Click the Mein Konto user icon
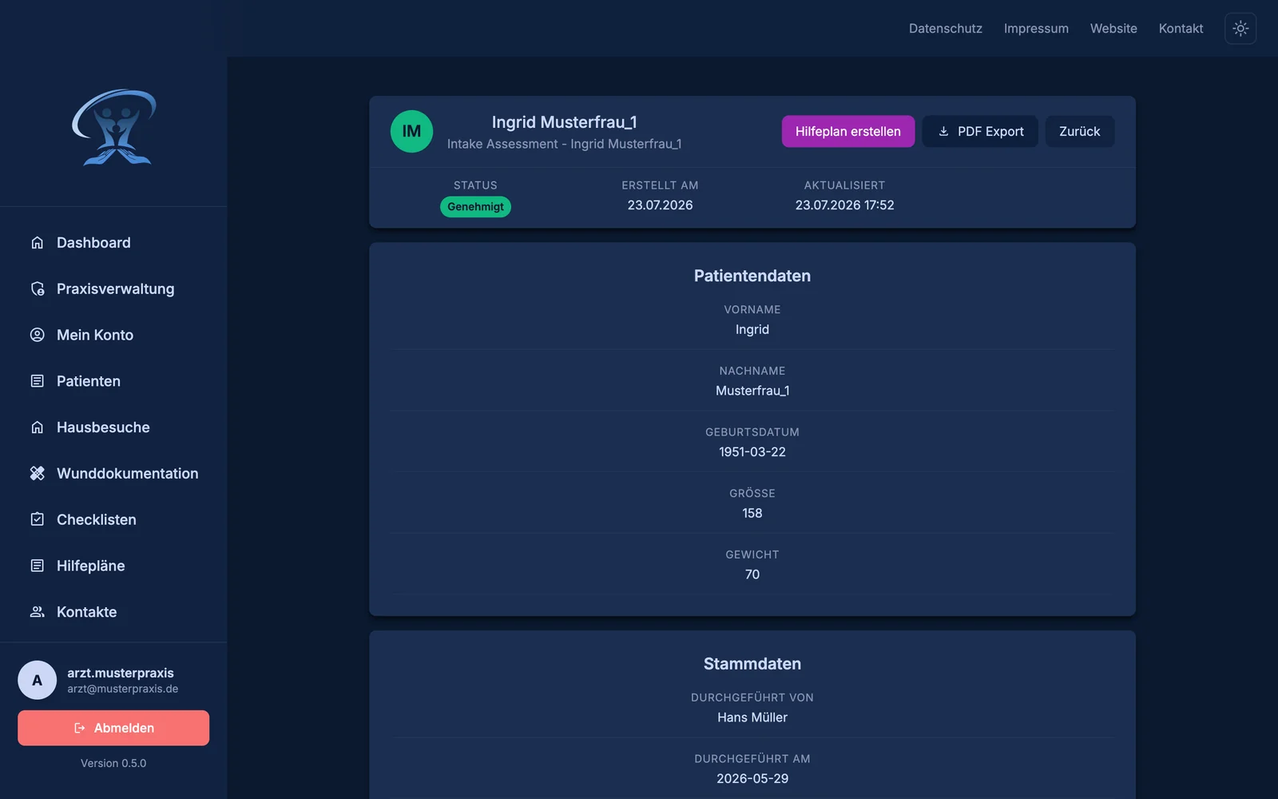The width and height of the screenshot is (1278, 799). (x=37, y=335)
